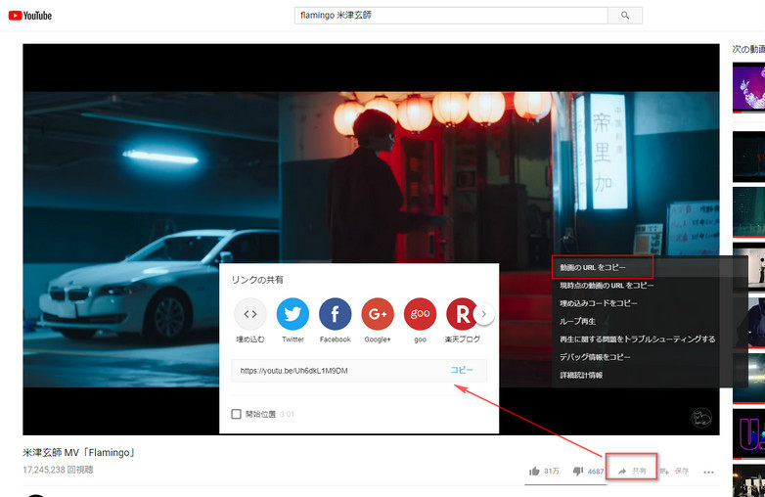Enable the 開始位置 checkbox
This screenshot has width=765, height=497.
click(x=236, y=414)
